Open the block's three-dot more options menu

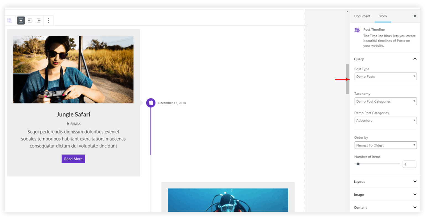pyautogui.click(x=48, y=20)
